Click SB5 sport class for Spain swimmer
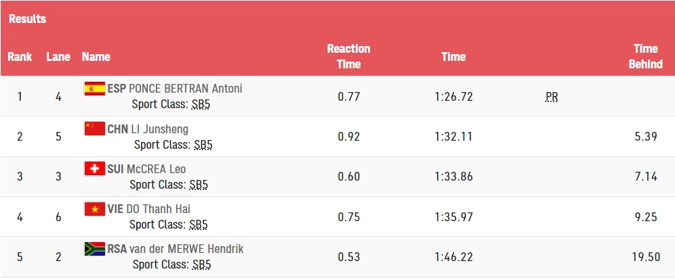The height and width of the screenshot is (278, 675). pyautogui.click(x=201, y=104)
